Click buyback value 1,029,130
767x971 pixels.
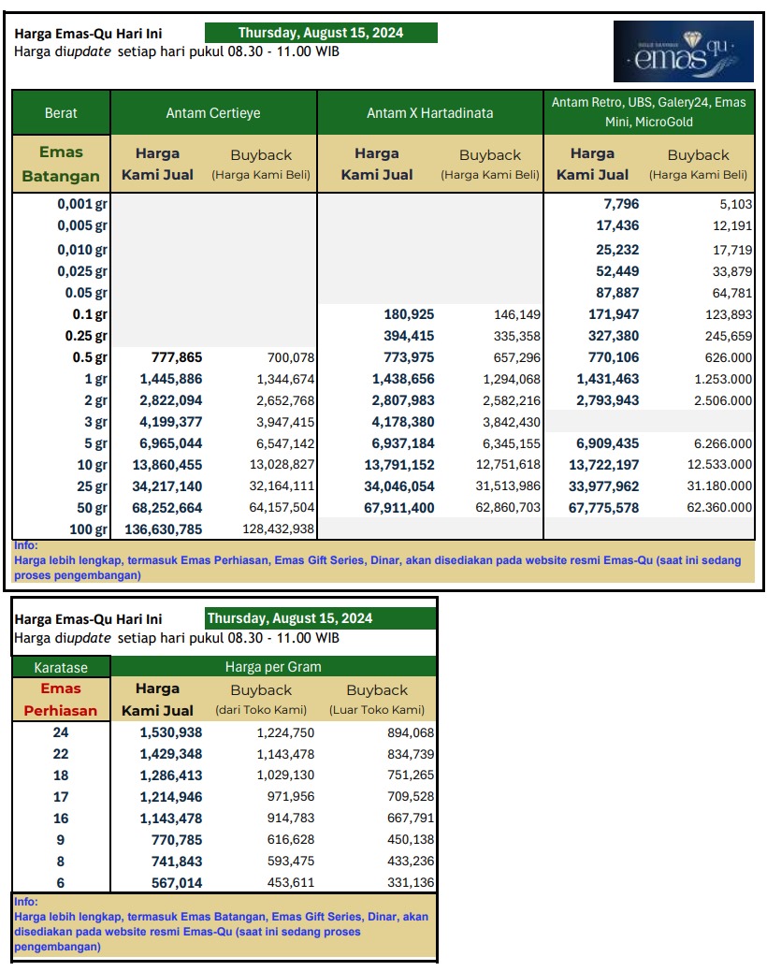(x=285, y=775)
